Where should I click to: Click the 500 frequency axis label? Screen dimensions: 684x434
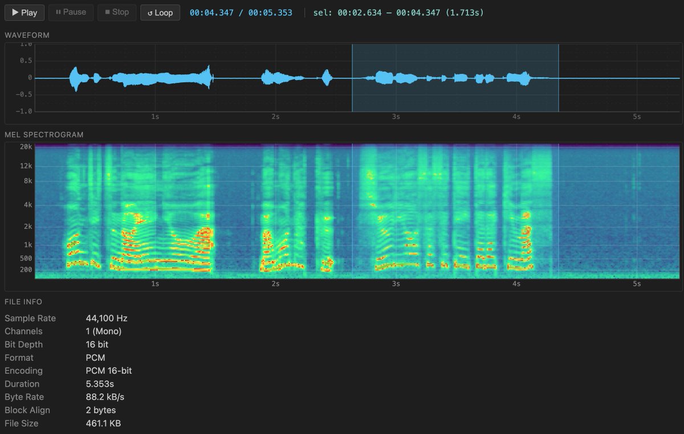[26, 257]
